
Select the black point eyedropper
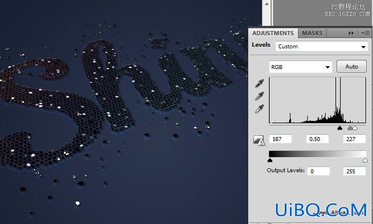click(259, 83)
